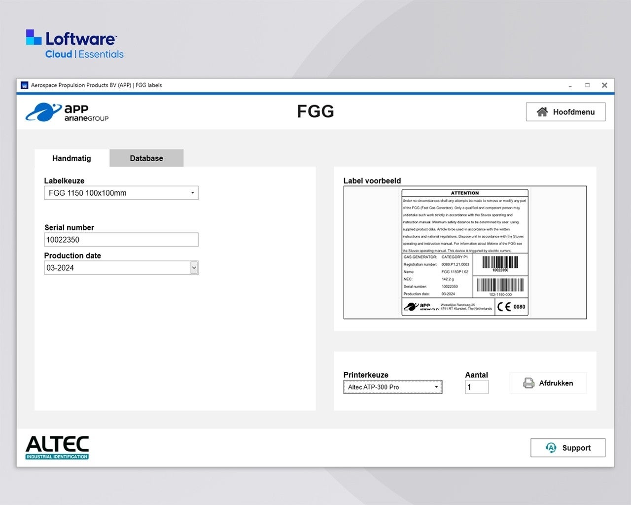Expand the Labelkeuze dropdown
The image size is (631, 505).
tap(192, 193)
